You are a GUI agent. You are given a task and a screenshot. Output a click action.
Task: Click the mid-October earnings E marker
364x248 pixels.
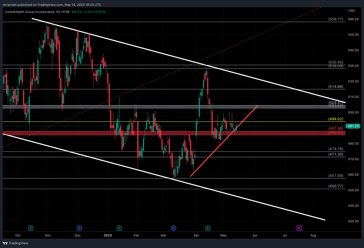click(x=31, y=228)
